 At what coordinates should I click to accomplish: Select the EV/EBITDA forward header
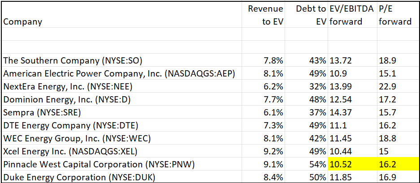click(x=352, y=15)
